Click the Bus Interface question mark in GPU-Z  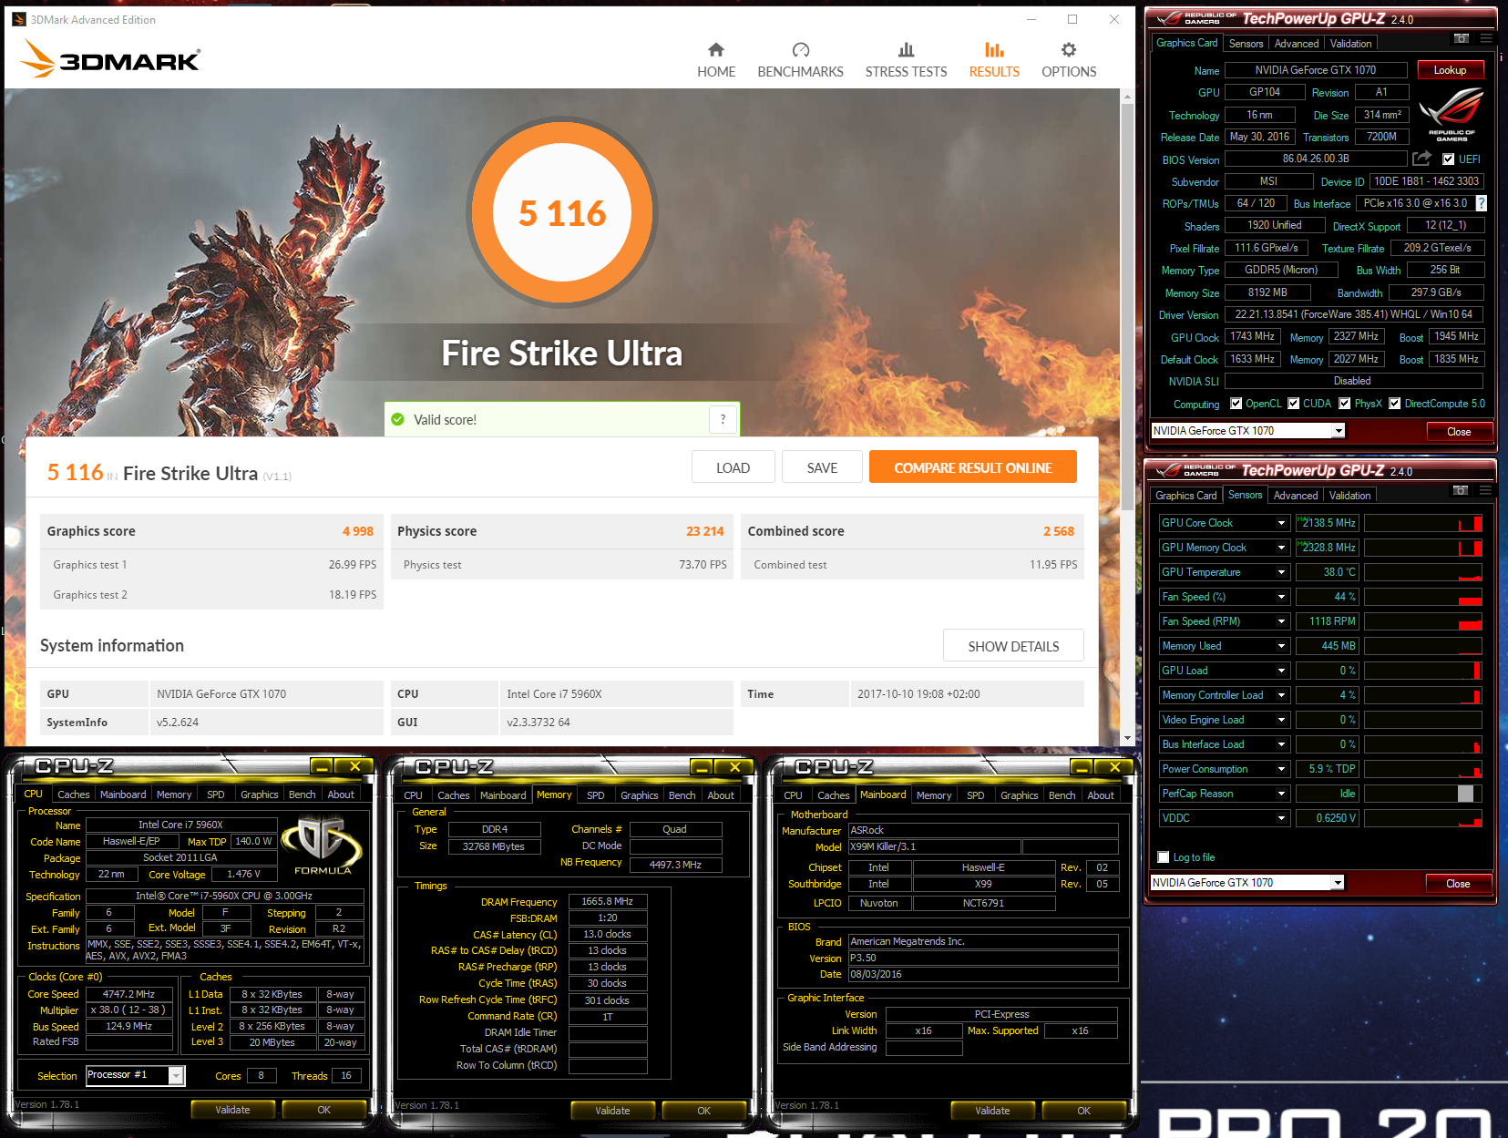1481,203
